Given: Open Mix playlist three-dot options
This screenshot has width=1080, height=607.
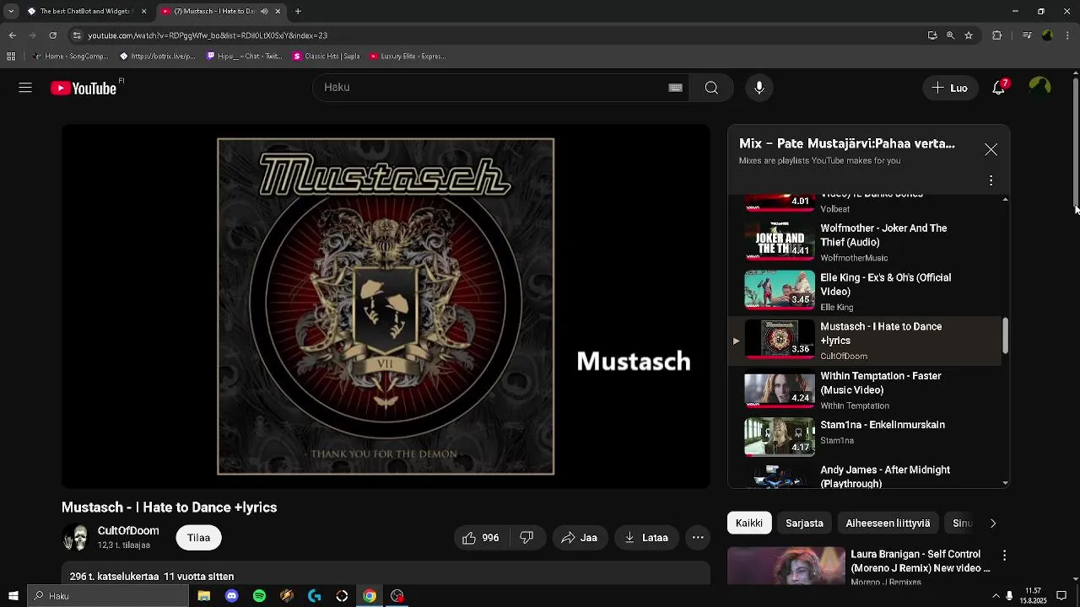Looking at the screenshot, I should coord(991,180).
